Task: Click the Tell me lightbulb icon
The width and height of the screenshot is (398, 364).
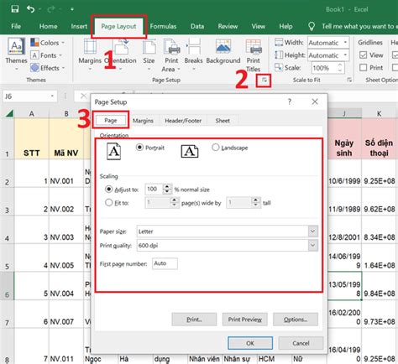Action: (312, 26)
